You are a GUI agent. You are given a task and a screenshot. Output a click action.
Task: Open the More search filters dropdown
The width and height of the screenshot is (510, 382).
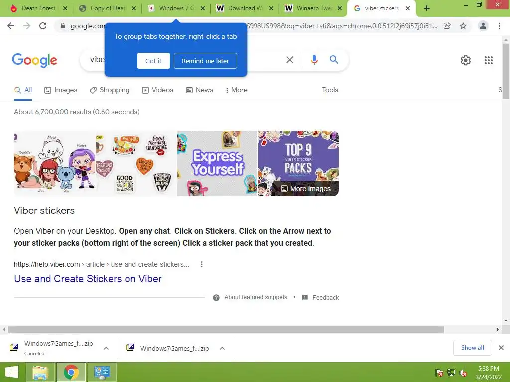tap(236, 90)
